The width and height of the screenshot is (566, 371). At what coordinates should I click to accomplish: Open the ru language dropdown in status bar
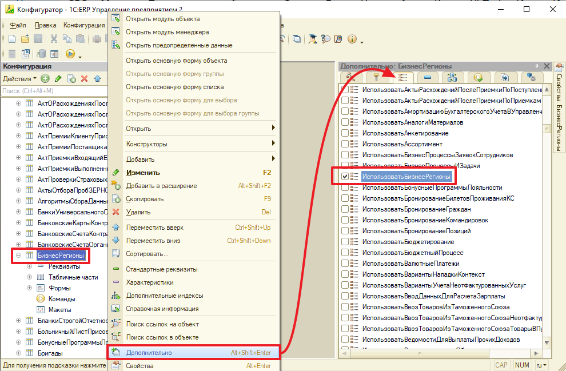541,365
